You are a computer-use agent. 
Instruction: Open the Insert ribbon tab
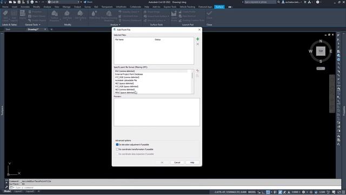(x=15, y=7)
